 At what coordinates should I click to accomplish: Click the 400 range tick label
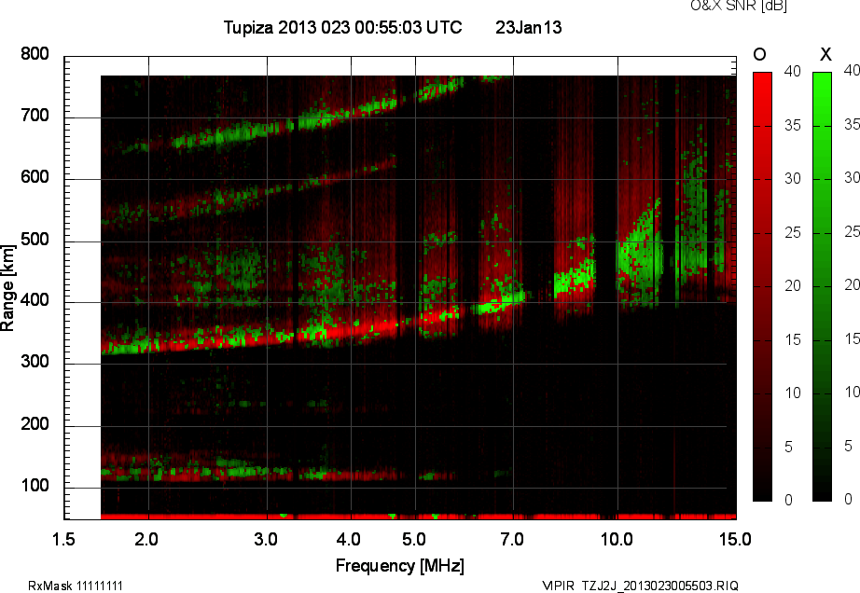[x=35, y=300]
